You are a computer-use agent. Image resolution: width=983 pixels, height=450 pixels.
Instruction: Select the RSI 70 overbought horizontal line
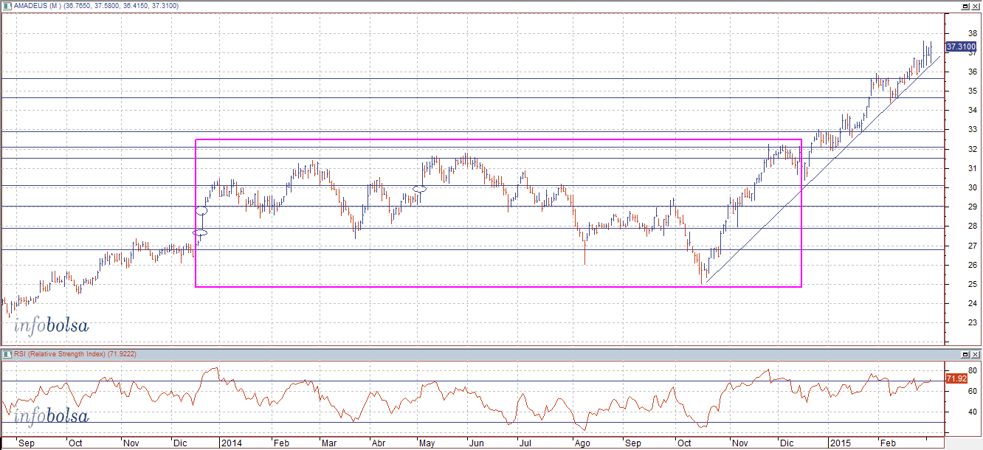(472, 381)
